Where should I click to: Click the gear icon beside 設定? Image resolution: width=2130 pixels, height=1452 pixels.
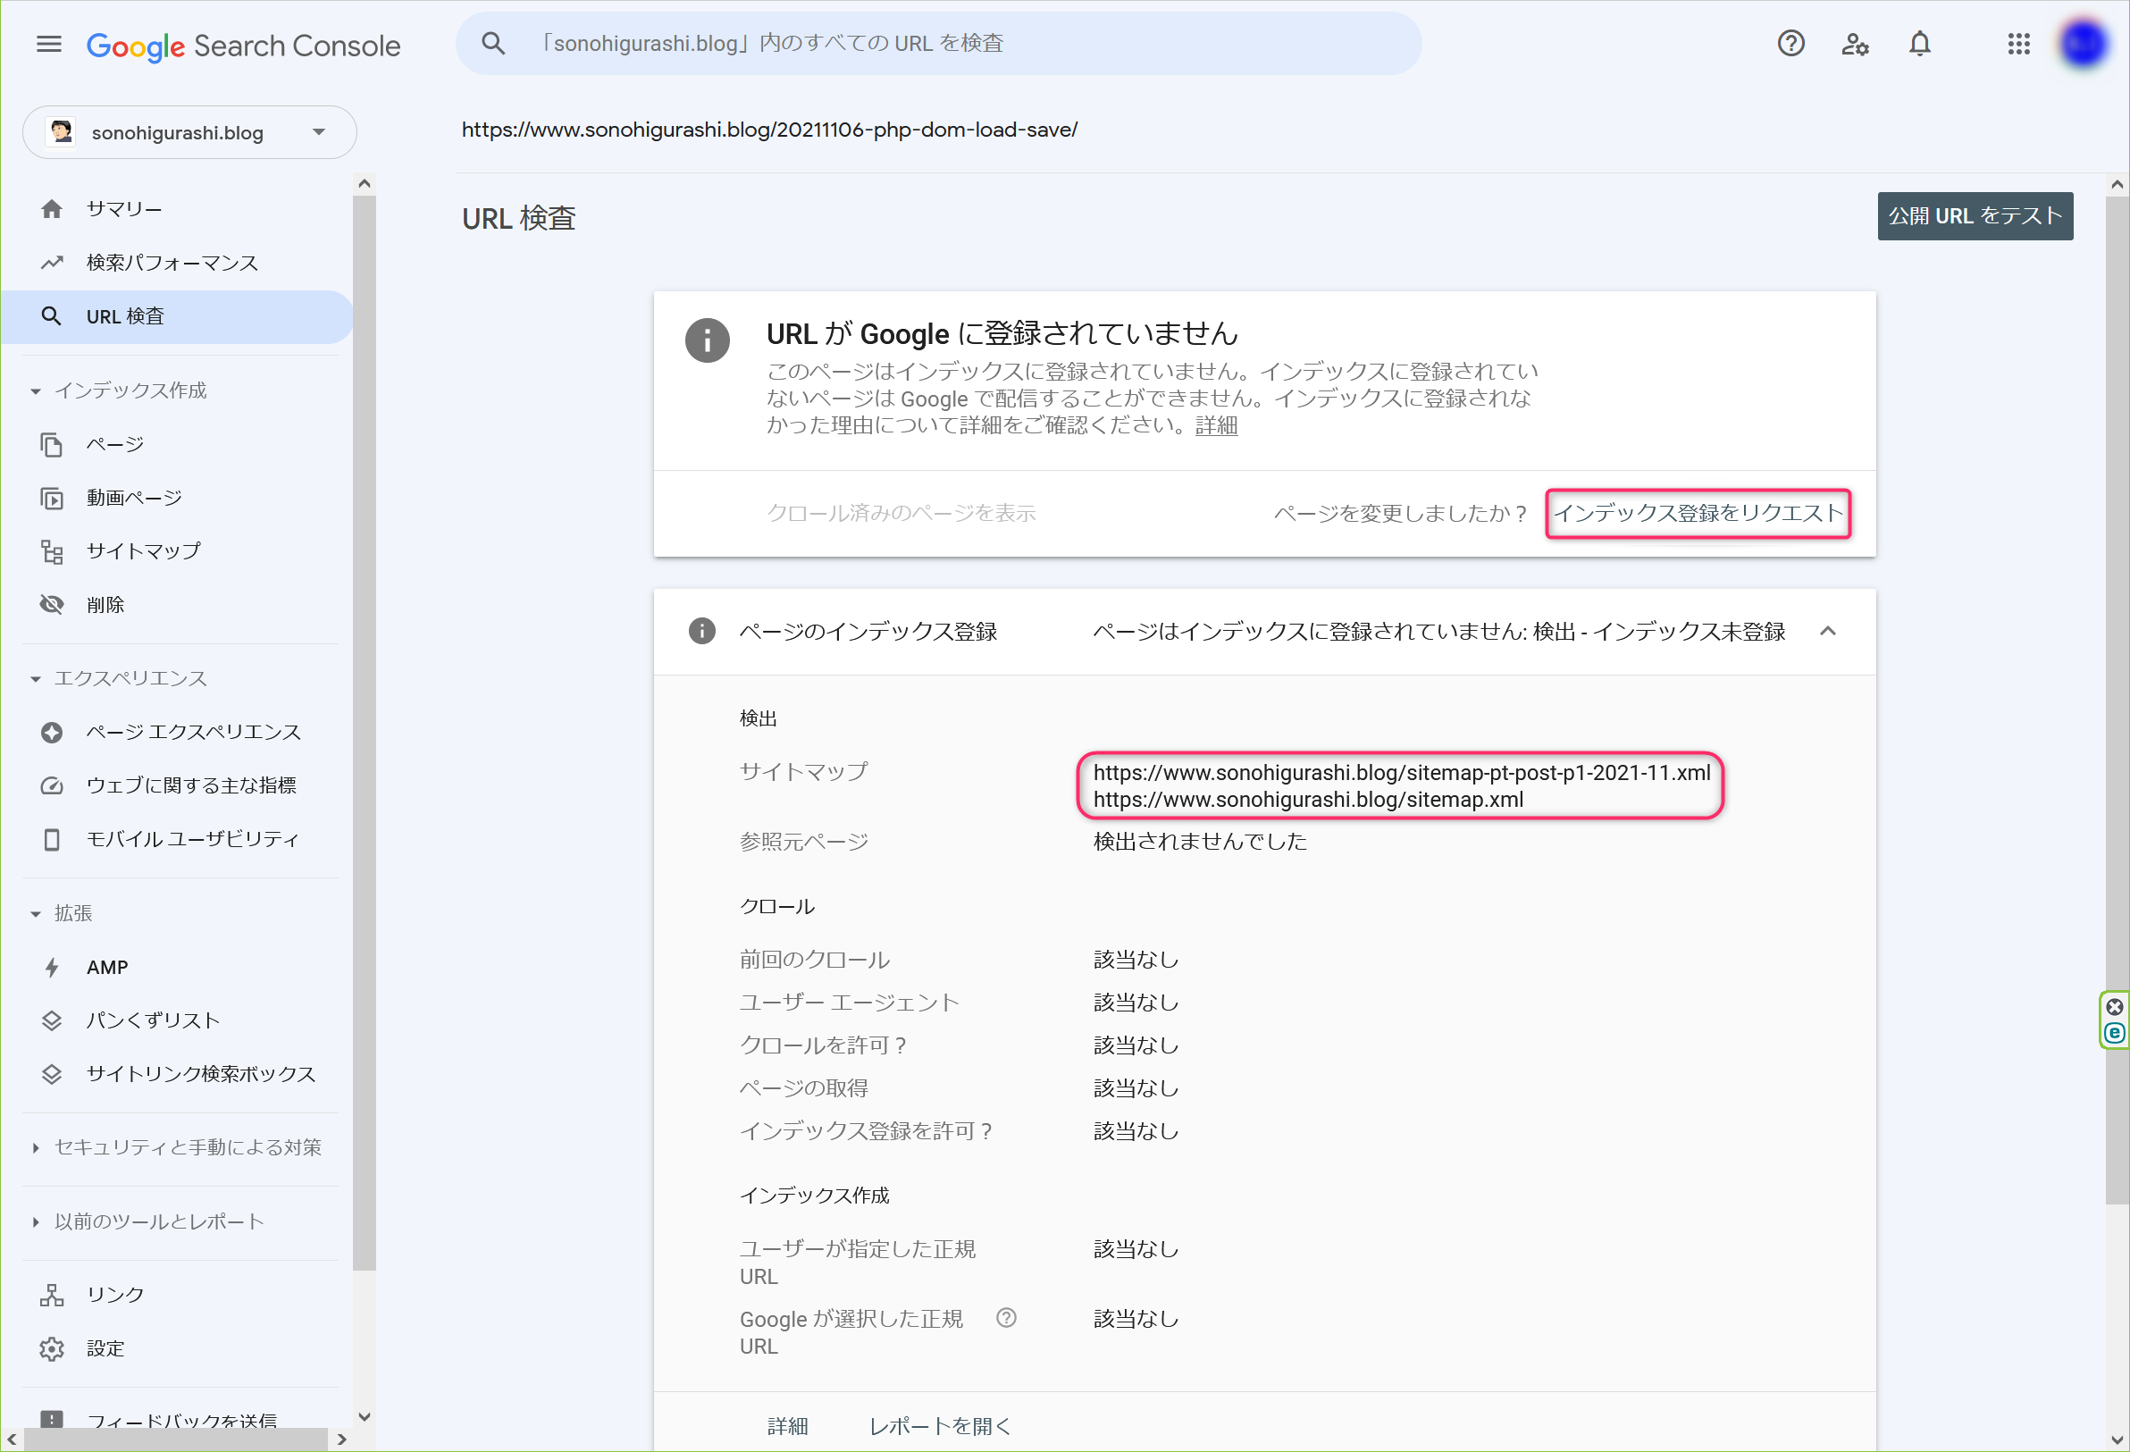[x=51, y=1349]
